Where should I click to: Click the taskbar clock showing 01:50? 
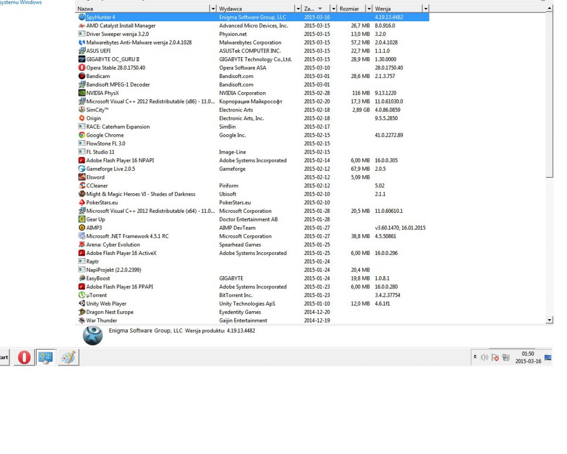(x=528, y=358)
